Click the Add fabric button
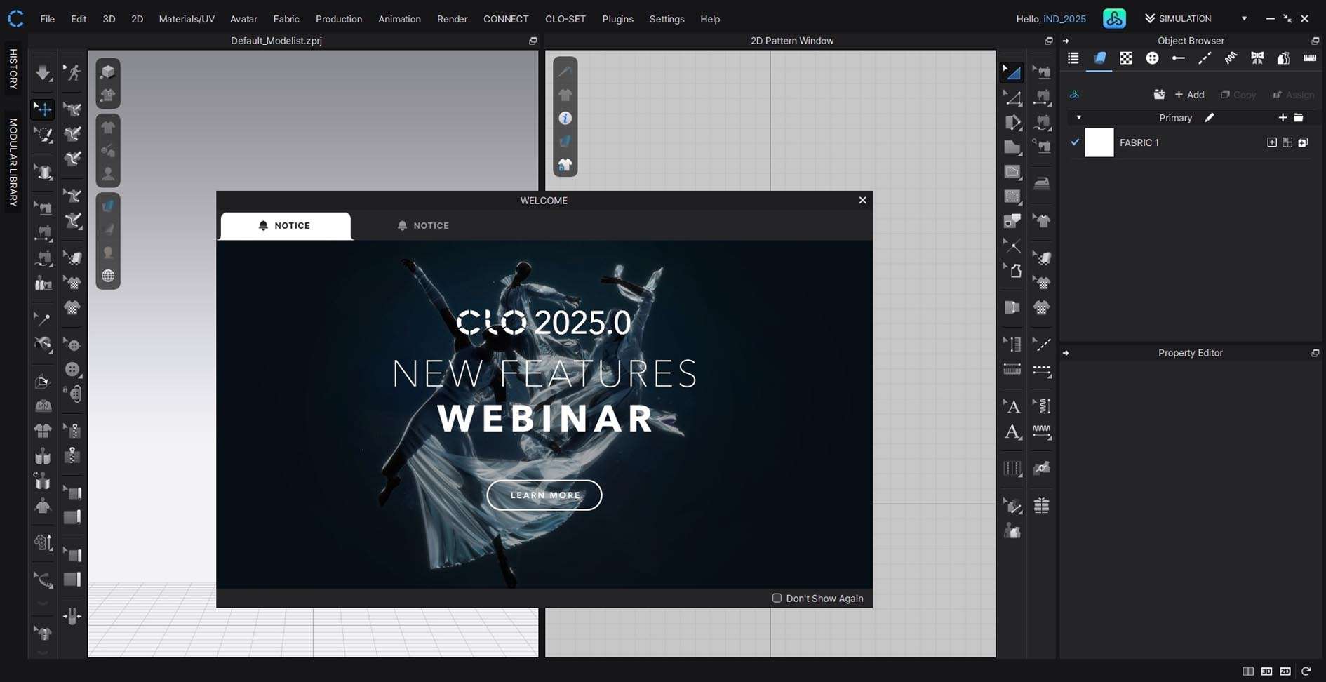 1190,95
